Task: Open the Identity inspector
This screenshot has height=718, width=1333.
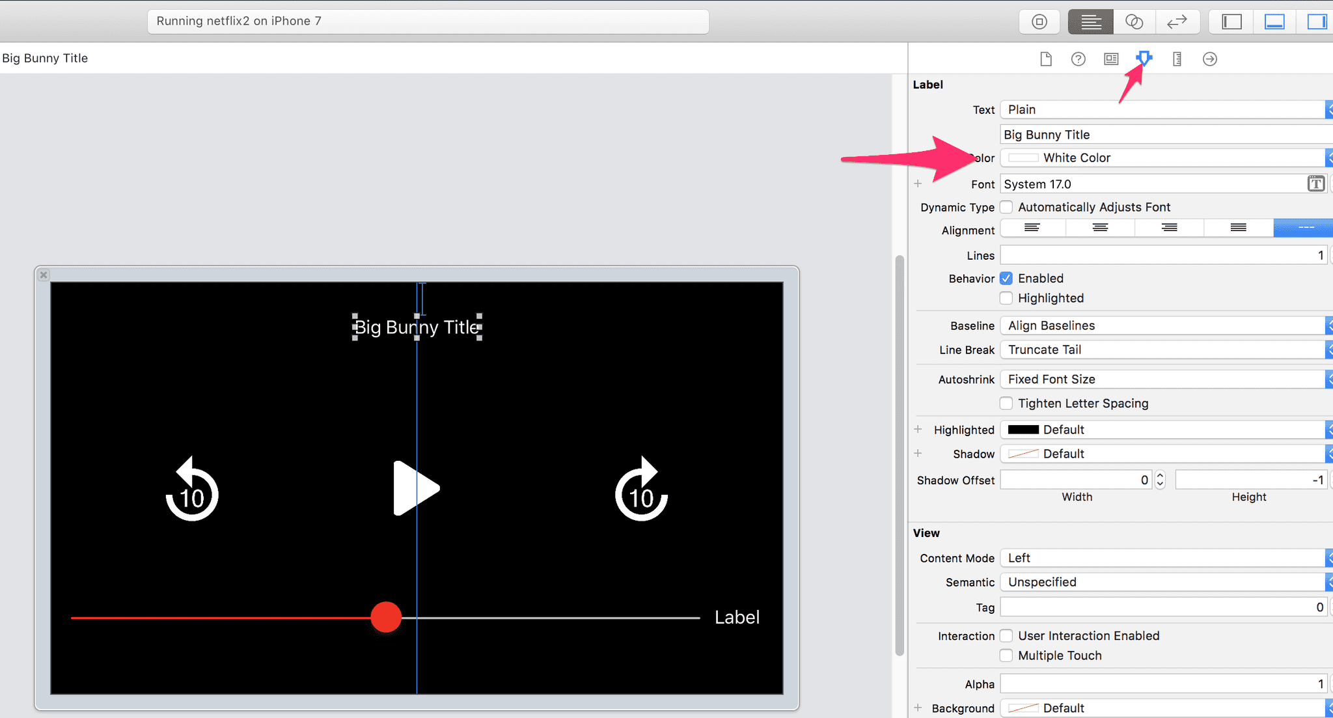Action: point(1111,59)
